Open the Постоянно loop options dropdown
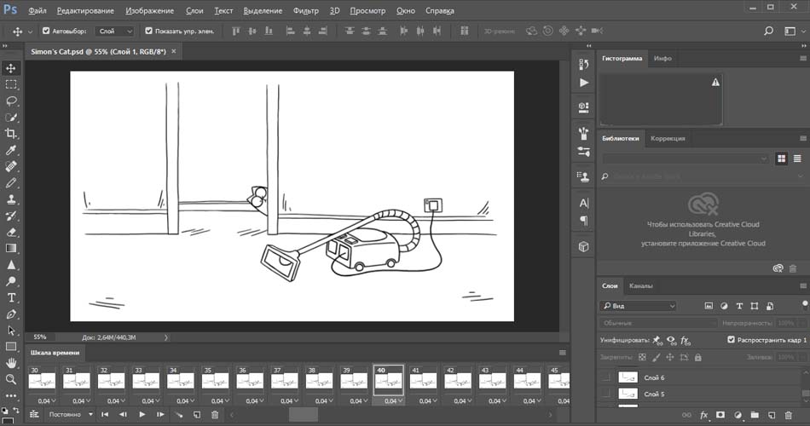This screenshot has height=426, width=810. pyautogui.click(x=71, y=414)
